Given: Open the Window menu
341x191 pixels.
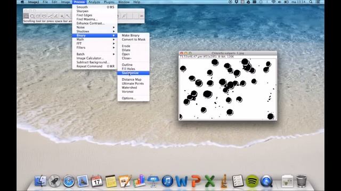Looking at the screenshot, I should tap(124, 2).
